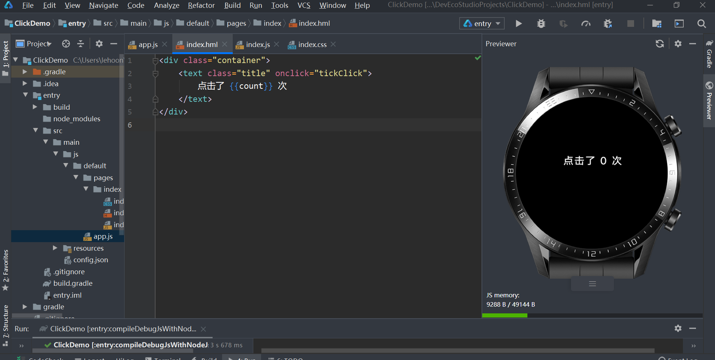The width and height of the screenshot is (715, 360).
Task: Open the Run panel settings gear
Action: click(x=678, y=328)
